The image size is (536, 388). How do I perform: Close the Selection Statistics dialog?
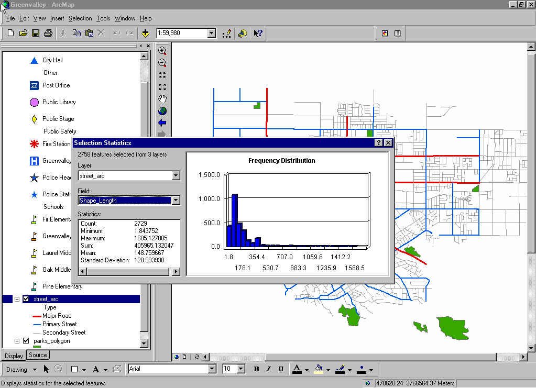pos(388,143)
